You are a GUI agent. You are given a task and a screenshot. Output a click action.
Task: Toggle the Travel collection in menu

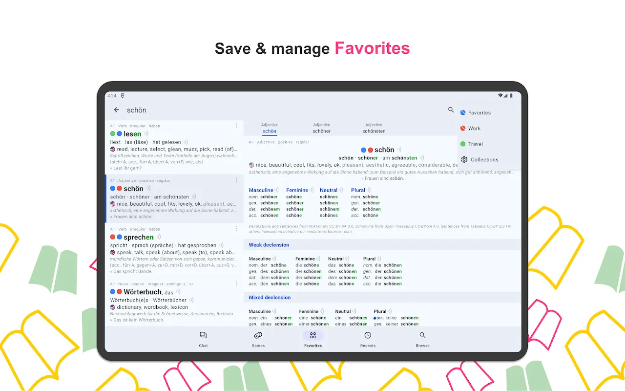click(x=475, y=144)
